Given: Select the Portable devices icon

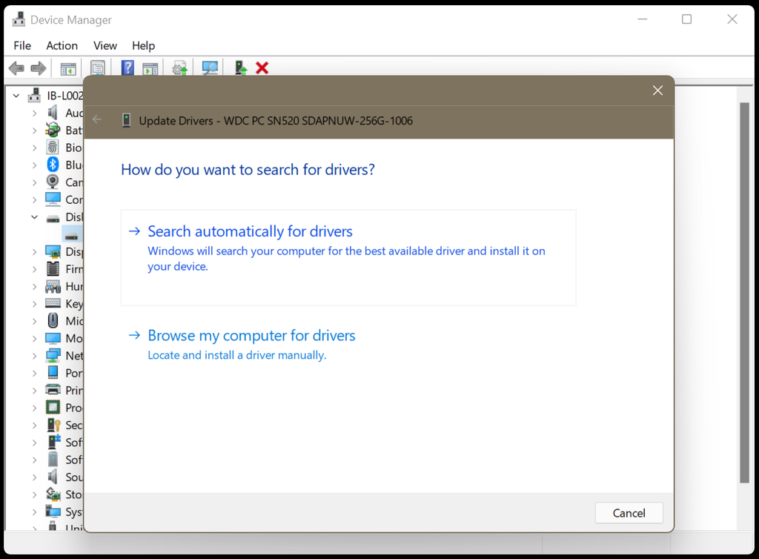Looking at the screenshot, I should (x=53, y=373).
